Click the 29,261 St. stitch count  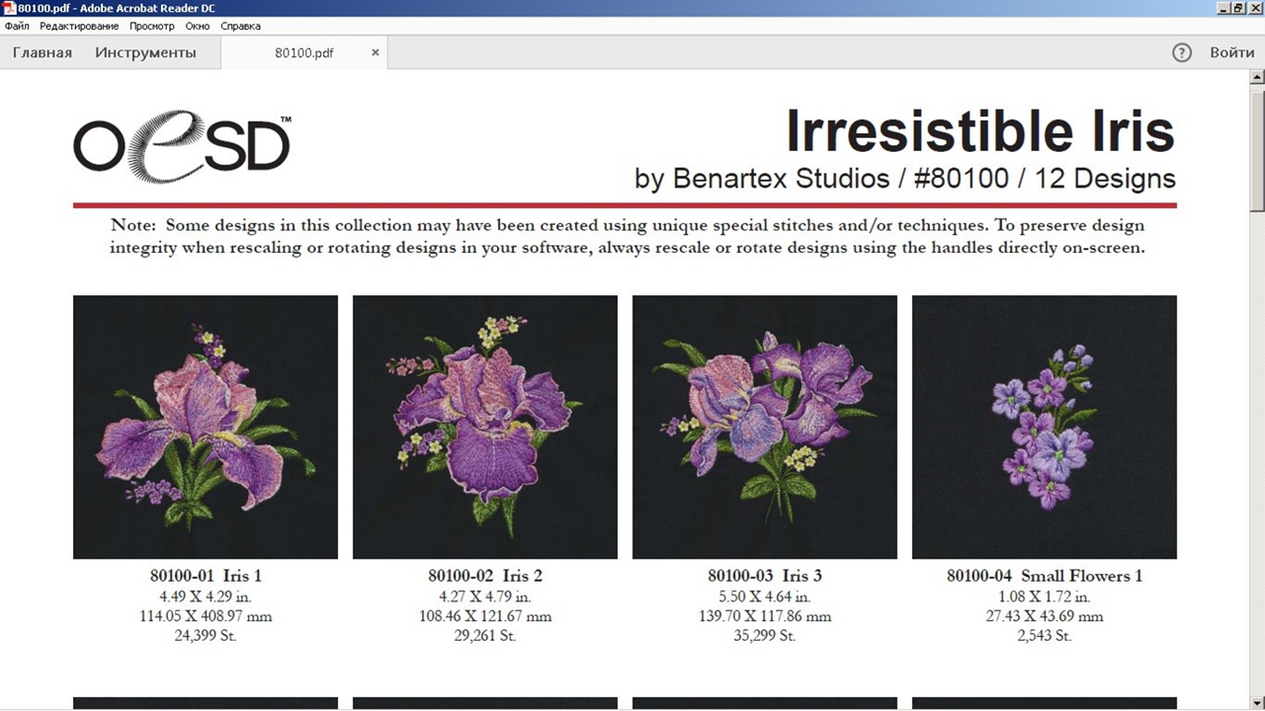click(x=485, y=636)
